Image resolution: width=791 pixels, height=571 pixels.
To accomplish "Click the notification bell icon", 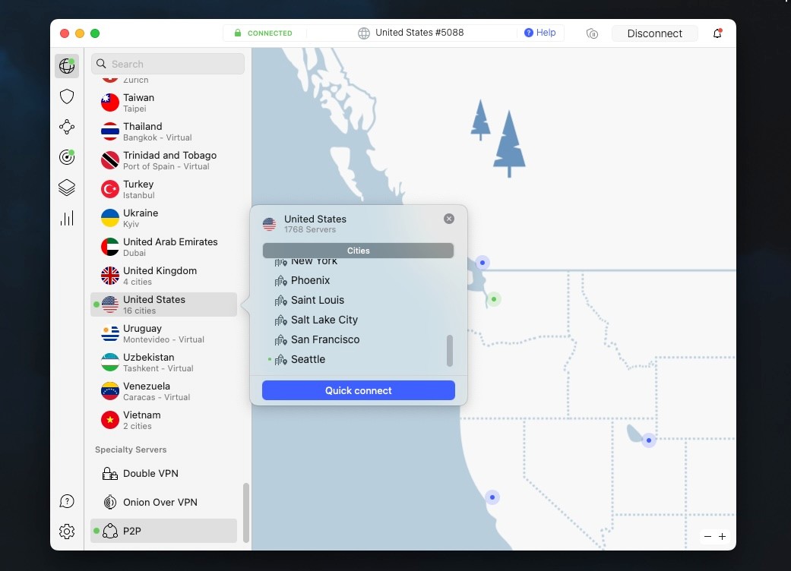I will coord(717,33).
